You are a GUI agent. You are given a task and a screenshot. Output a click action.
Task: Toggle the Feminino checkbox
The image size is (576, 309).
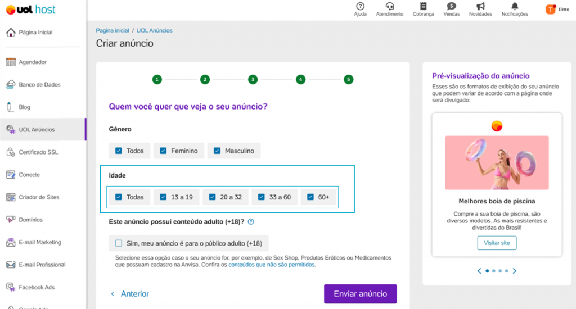(163, 151)
